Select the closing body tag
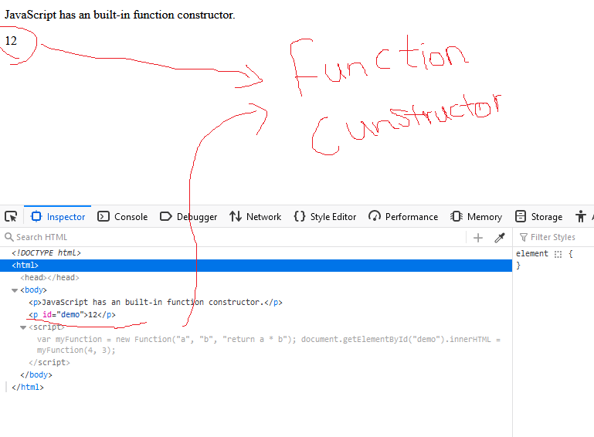The width and height of the screenshot is (594, 437). click(x=36, y=375)
